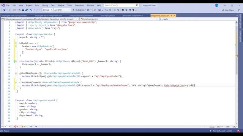Click the Navigate Backward toolbar icon
This screenshot has width=243, height=136.
[x=4, y=10]
